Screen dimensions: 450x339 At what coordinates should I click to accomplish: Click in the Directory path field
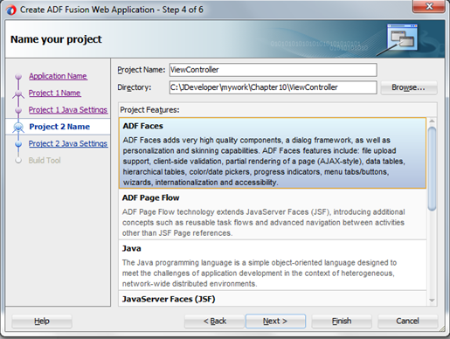(273, 87)
